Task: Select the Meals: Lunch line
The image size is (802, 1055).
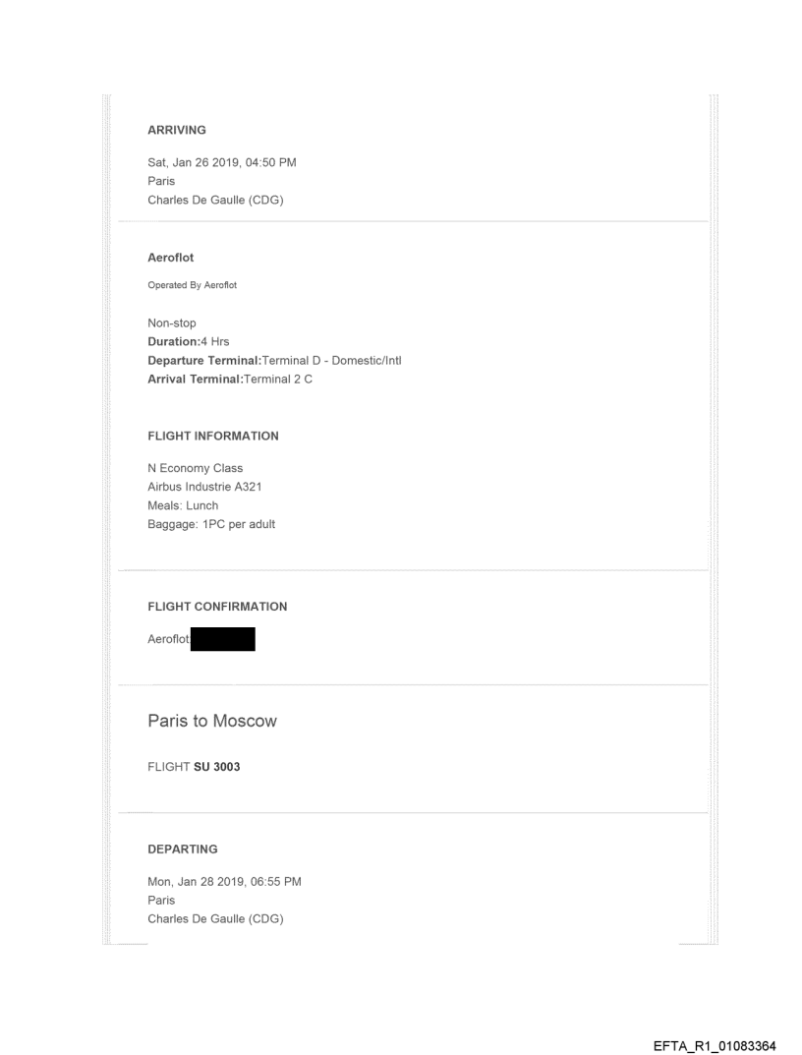Action: pyautogui.click(x=183, y=505)
